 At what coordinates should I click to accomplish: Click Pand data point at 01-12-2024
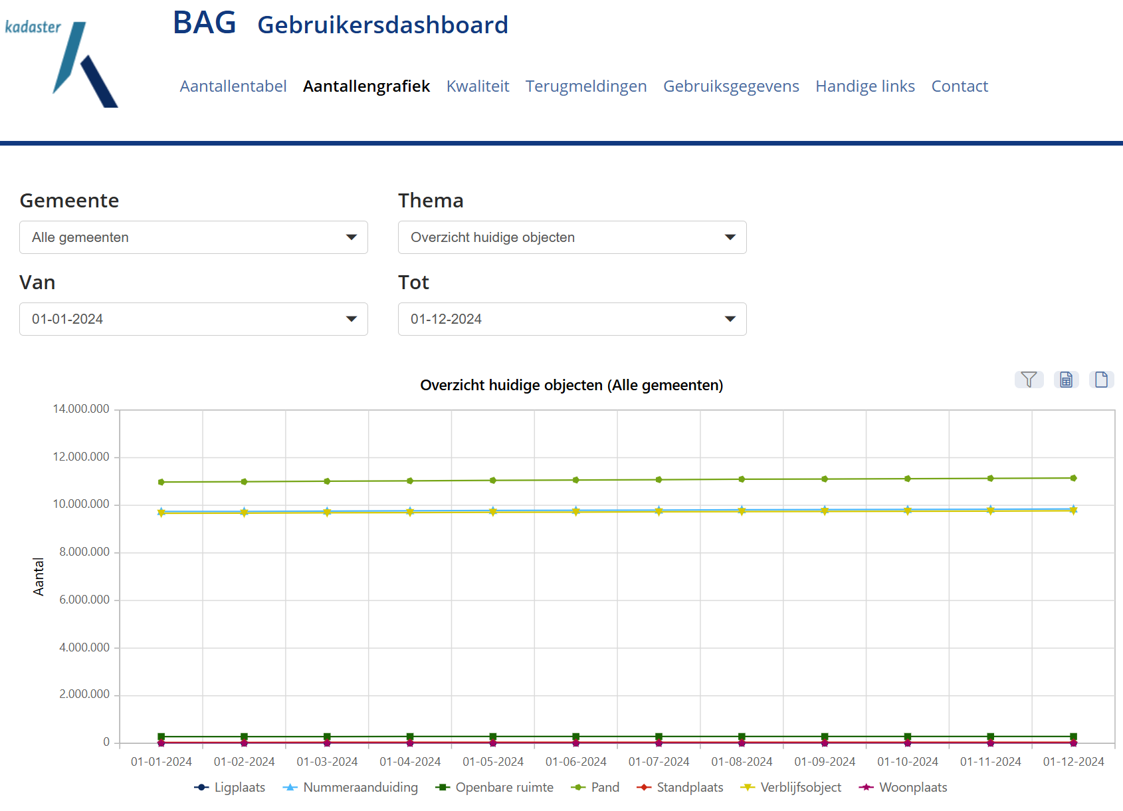[x=1073, y=478]
